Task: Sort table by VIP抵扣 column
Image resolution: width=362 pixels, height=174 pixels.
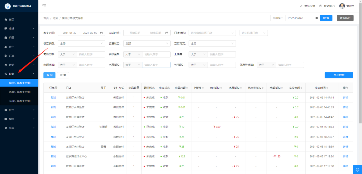Action: click(221, 88)
